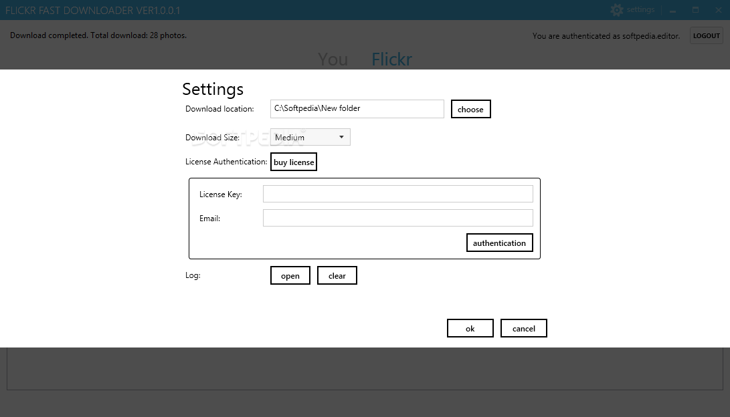This screenshot has width=730, height=417.
Task: Confirm settings with ok button
Action: [x=470, y=328]
